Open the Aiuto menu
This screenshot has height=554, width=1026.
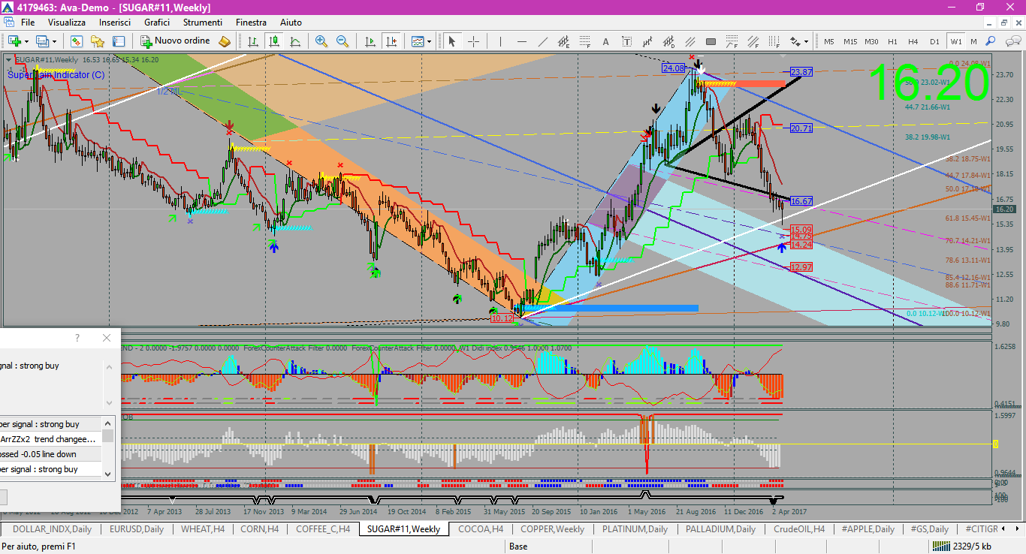pyautogui.click(x=291, y=23)
